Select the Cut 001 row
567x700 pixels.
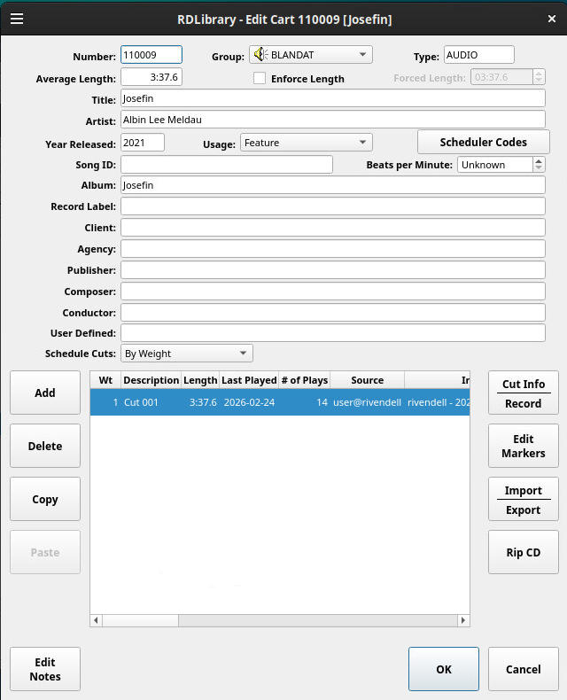280,402
